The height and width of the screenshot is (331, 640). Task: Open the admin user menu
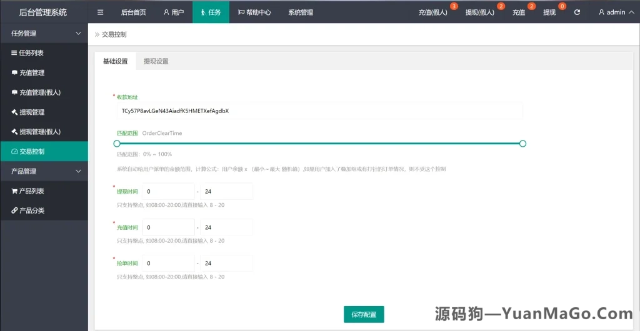click(616, 12)
